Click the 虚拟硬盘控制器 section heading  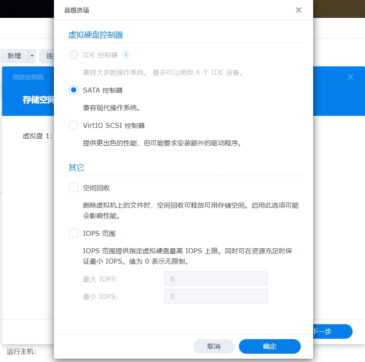[95, 35]
